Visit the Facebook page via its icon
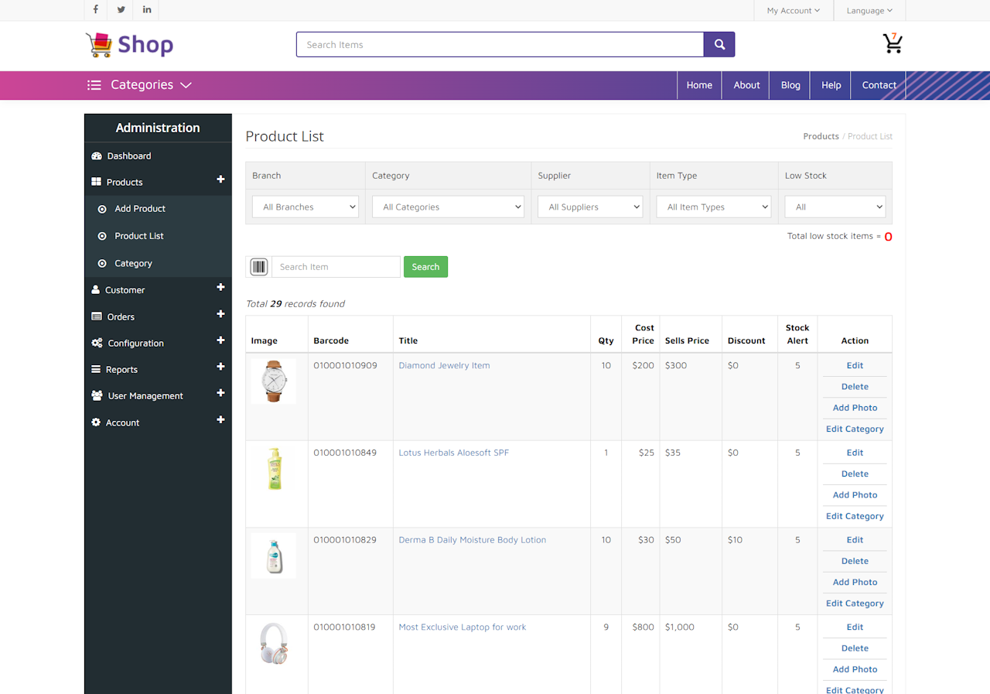 click(95, 10)
